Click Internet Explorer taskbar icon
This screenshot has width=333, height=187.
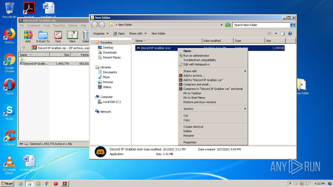[x=21, y=184]
